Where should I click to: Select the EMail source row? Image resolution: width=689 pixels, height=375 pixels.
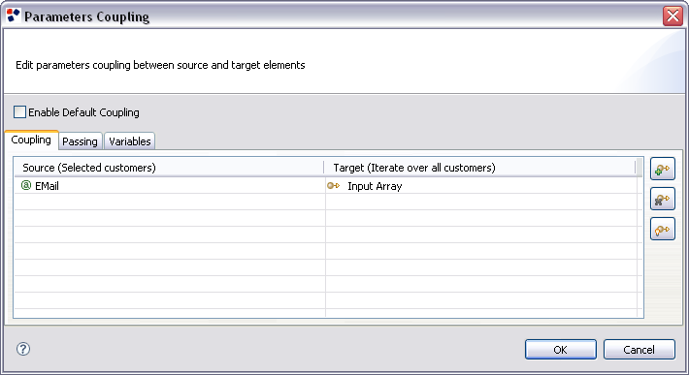[x=170, y=185]
